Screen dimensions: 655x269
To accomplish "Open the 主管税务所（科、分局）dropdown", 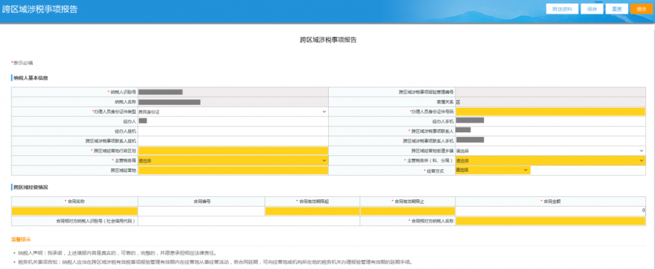I will coord(549,161).
